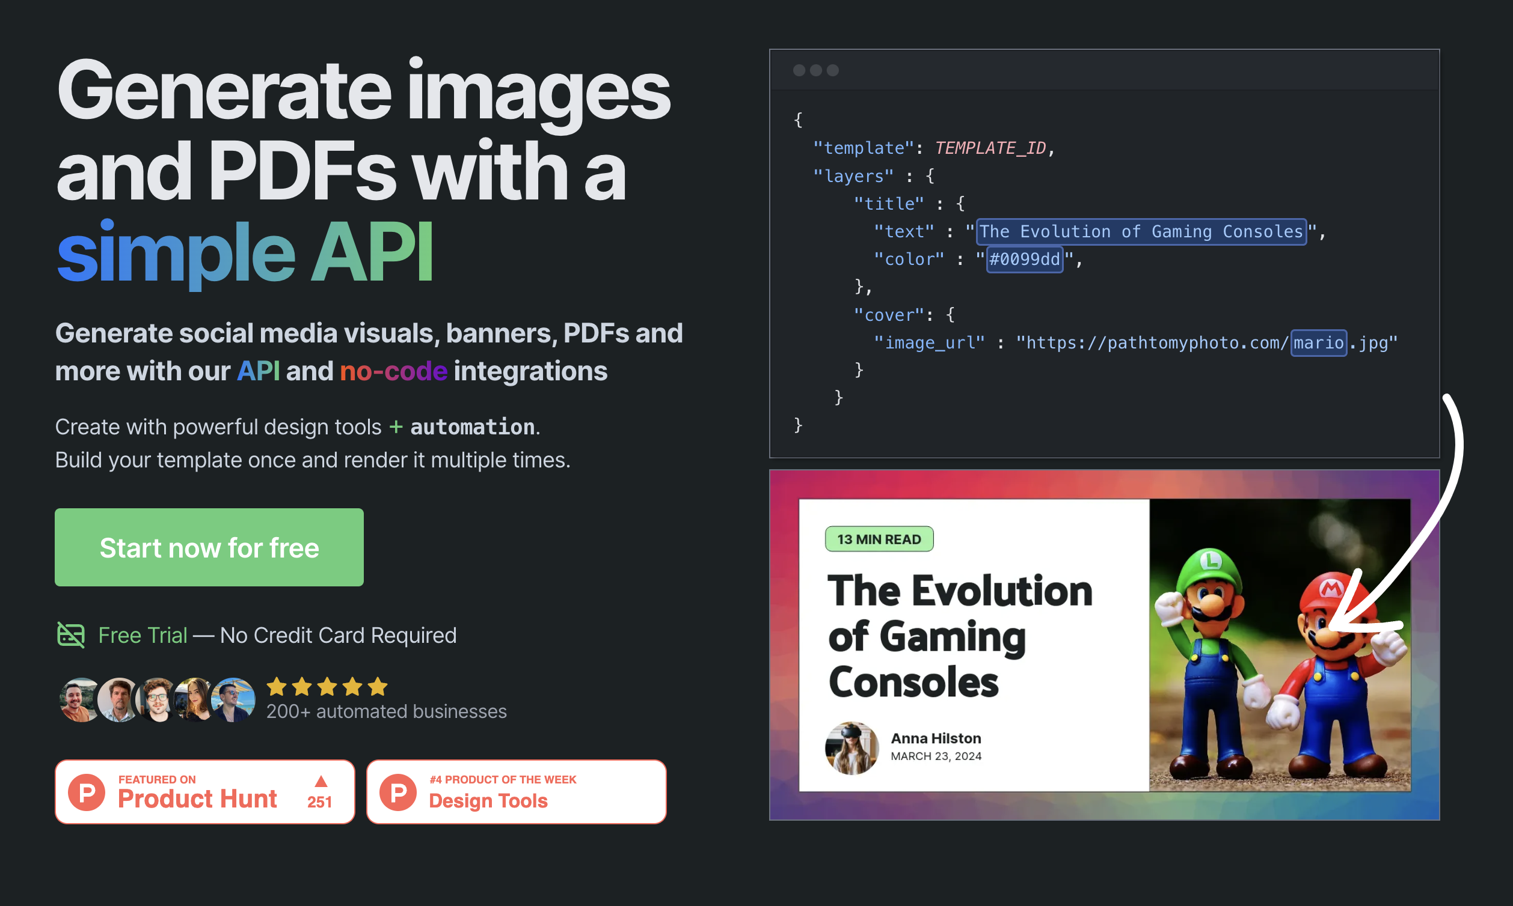
Task: Click the upvote triangle above 251
Action: [x=321, y=782]
